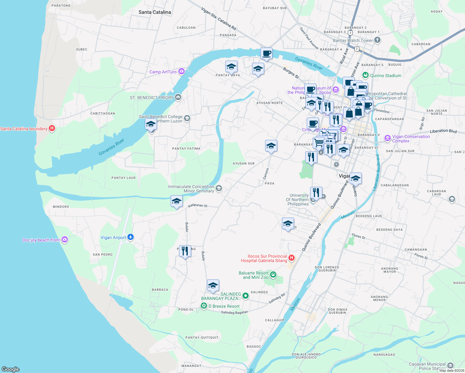465x373 pixels.
Task: Click the Immaculate Conception Minor Seminary label
Action: click(191, 189)
